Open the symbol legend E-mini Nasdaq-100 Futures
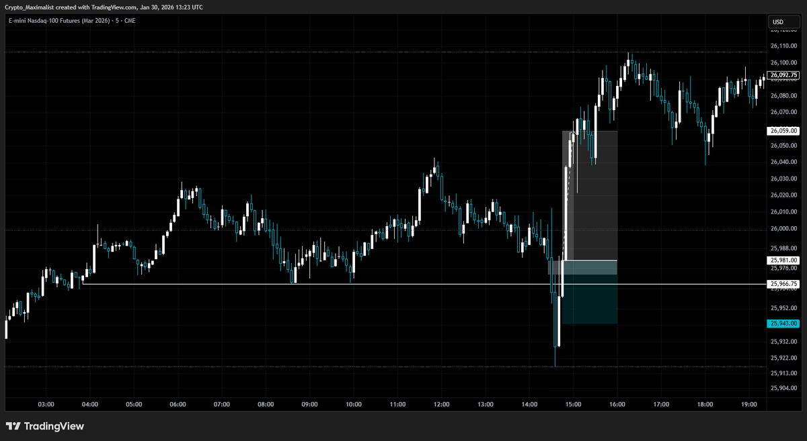Image resolution: width=807 pixels, height=441 pixels. tap(56, 21)
